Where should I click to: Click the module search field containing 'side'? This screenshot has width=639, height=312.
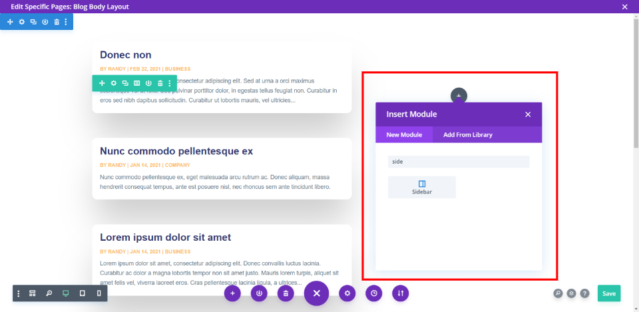click(459, 162)
